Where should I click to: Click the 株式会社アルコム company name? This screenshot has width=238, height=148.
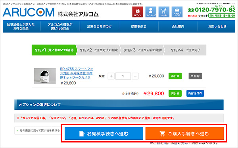pyautogui.click(x=78, y=14)
